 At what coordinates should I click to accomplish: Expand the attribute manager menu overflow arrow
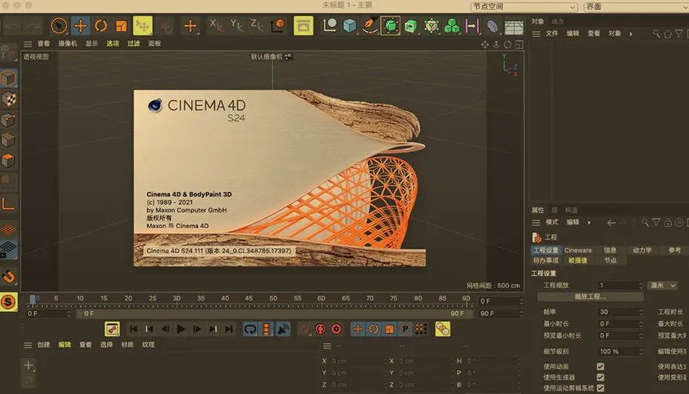tap(589, 223)
